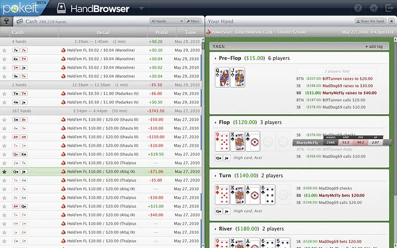Close the Your Hand panel
Screen dimensions: 397x248
pos(391,22)
